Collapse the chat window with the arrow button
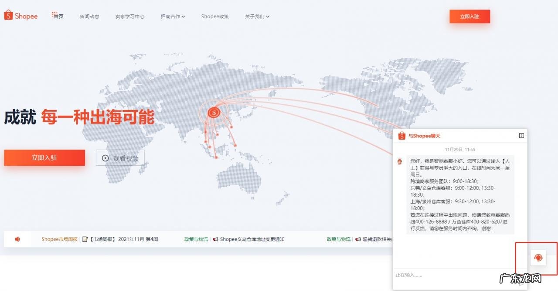 click(x=521, y=135)
